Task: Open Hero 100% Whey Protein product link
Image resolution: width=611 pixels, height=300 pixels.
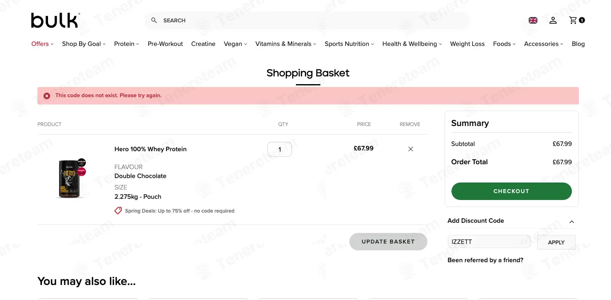Action: coord(150,149)
